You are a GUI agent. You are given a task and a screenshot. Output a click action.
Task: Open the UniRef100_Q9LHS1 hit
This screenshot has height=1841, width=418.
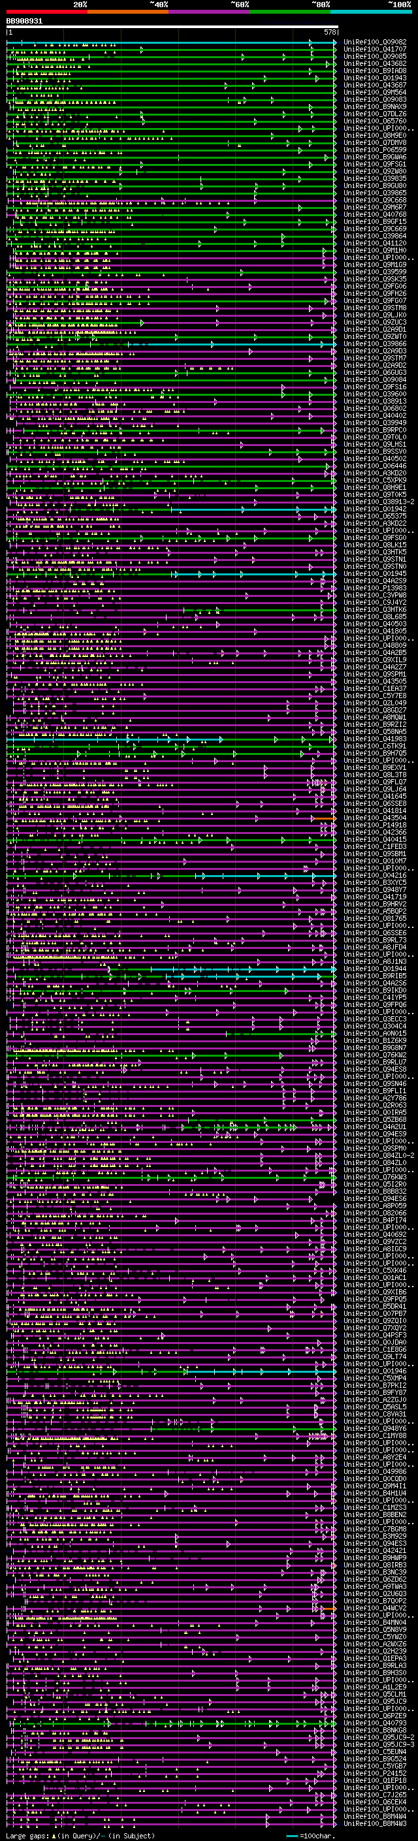pos(375,444)
